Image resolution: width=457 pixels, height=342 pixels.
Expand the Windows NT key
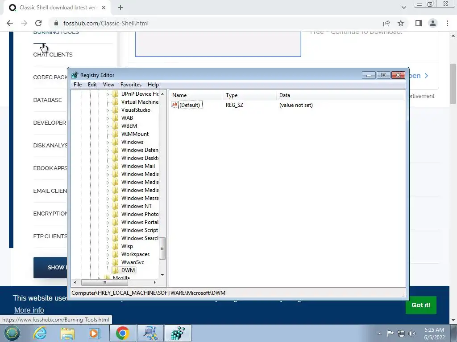pyautogui.click(x=108, y=207)
